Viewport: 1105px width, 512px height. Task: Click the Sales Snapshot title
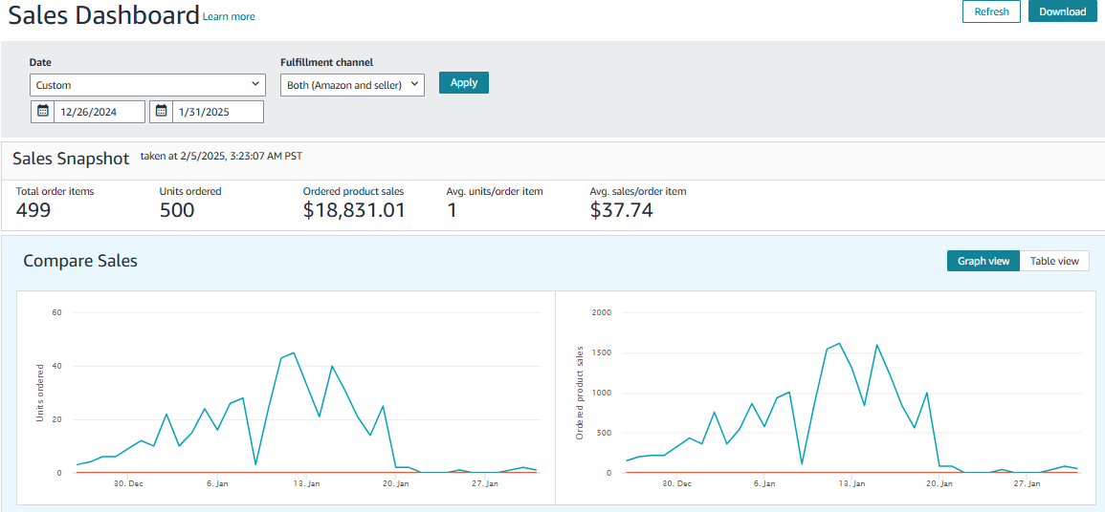(x=71, y=159)
